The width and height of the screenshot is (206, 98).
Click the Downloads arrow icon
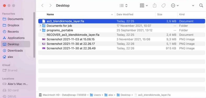pyautogui.click(x=4, y=50)
